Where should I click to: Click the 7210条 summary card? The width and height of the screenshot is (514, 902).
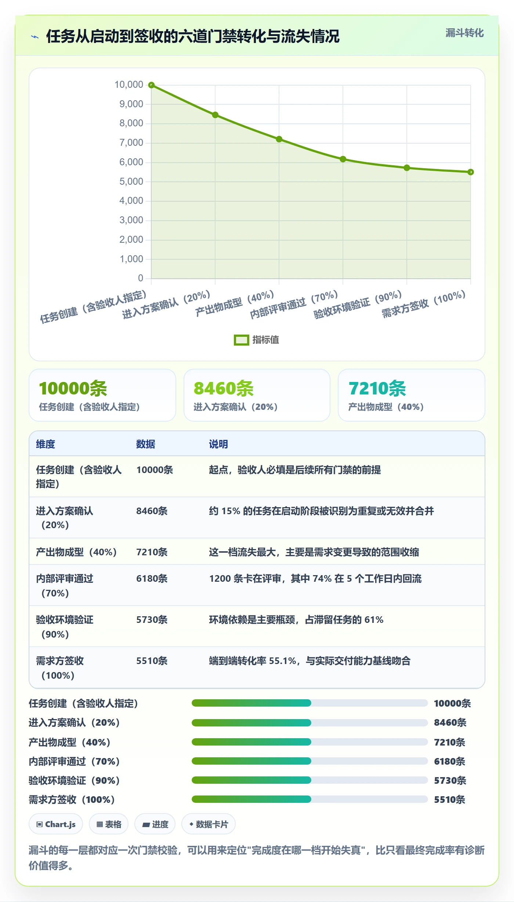(412, 395)
